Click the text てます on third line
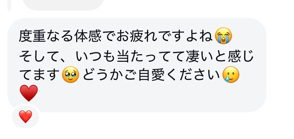This screenshot has width=294, height=139. [40, 75]
